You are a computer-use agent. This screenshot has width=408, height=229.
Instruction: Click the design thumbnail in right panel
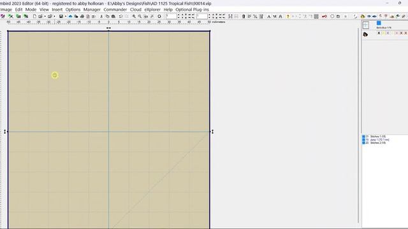click(366, 25)
